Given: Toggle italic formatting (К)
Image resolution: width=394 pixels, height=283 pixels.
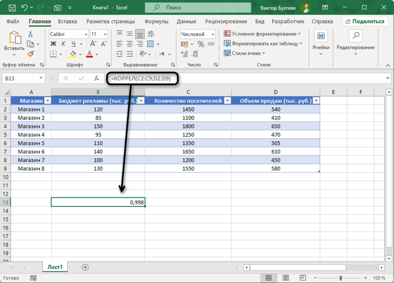Looking at the screenshot, I should tap(63, 44).
